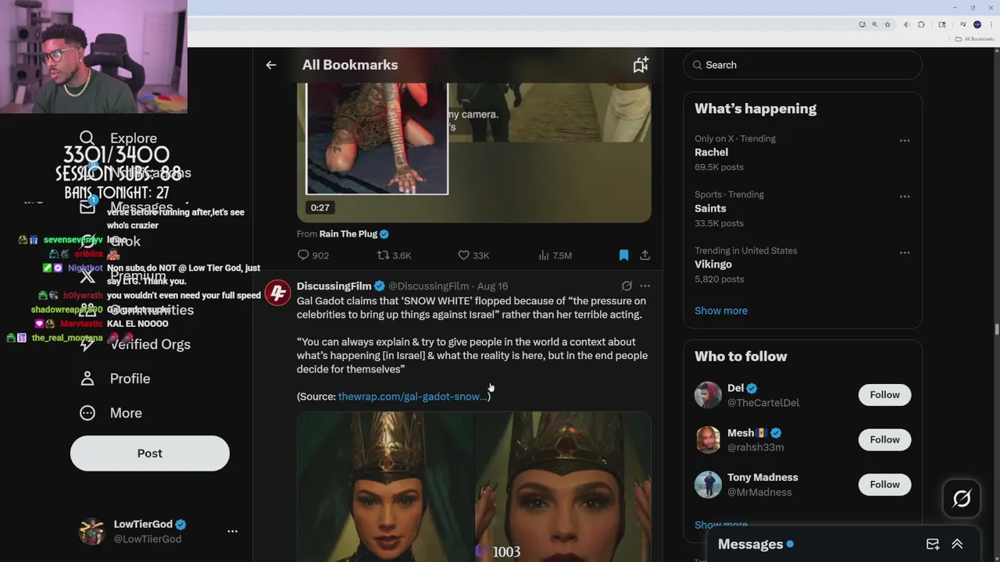Follow Mesh @rahsh33m
The height and width of the screenshot is (562, 1000).
coord(884,439)
